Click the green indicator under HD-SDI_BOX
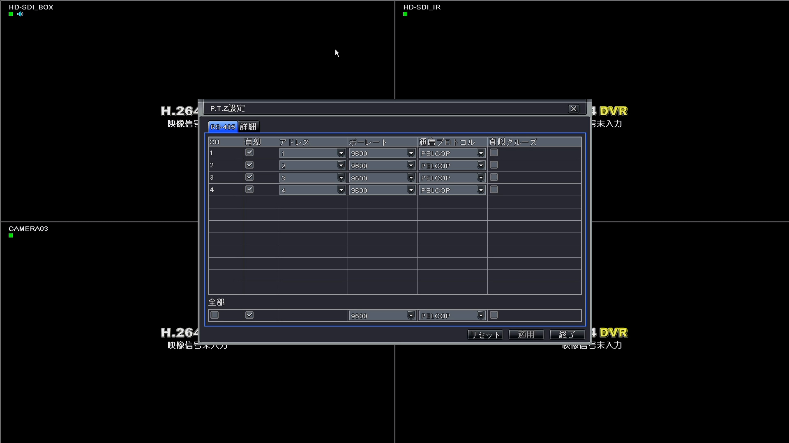This screenshot has width=789, height=443. [10, 14]
